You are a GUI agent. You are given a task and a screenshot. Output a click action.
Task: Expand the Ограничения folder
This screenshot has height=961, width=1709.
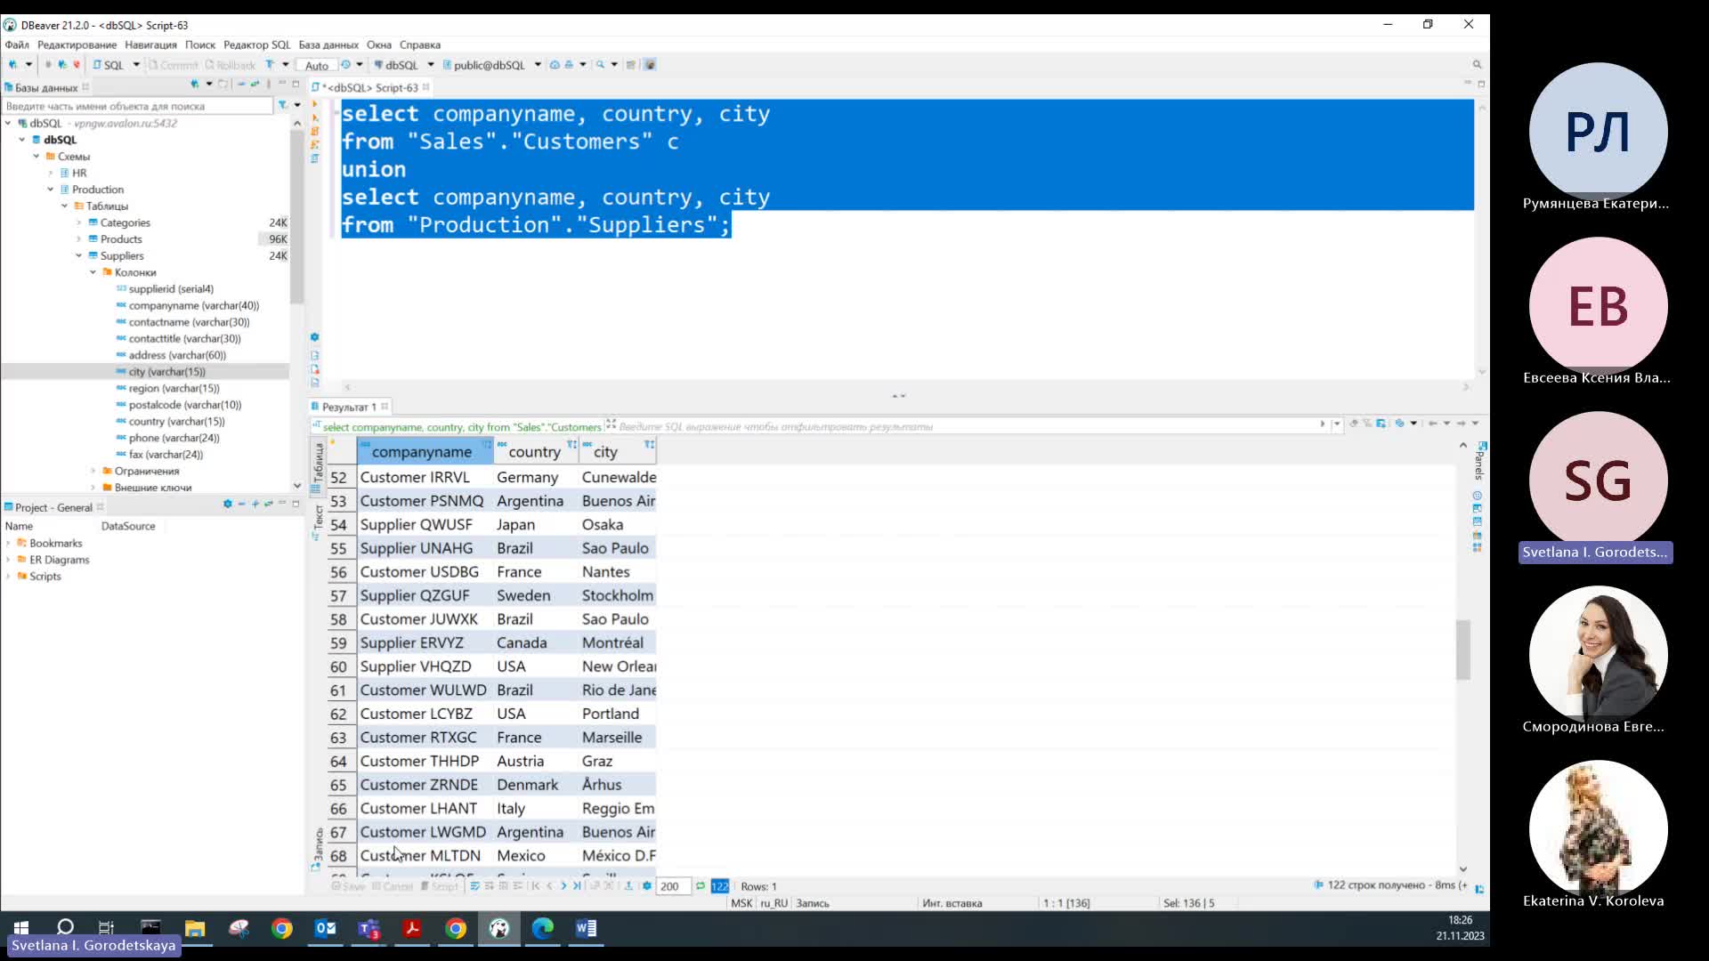coord(93,471)
